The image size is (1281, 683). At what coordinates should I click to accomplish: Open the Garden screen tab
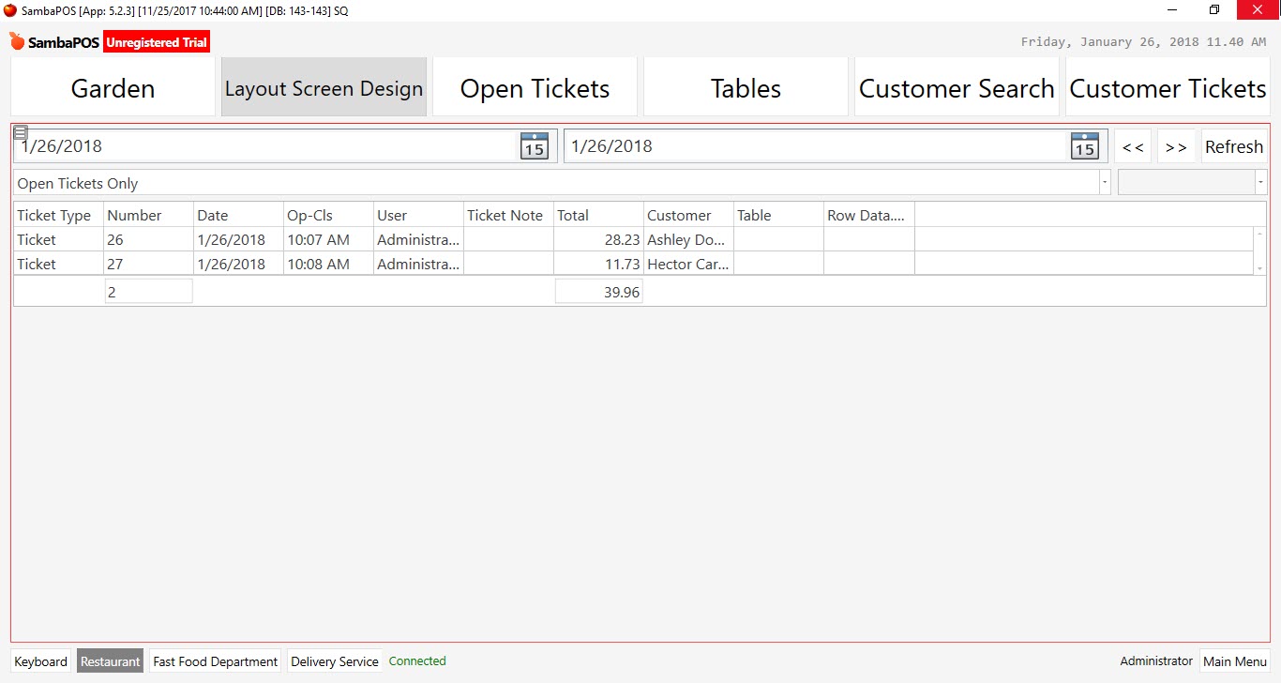tap(112, 87)
